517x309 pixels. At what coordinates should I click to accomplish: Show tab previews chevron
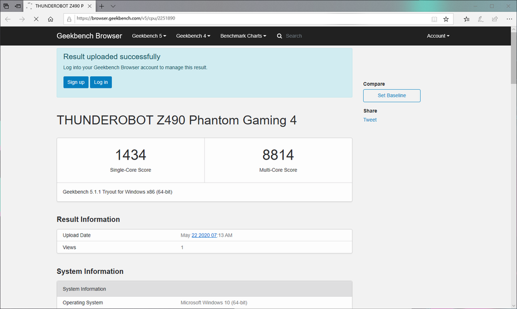(x=113, y=6)
